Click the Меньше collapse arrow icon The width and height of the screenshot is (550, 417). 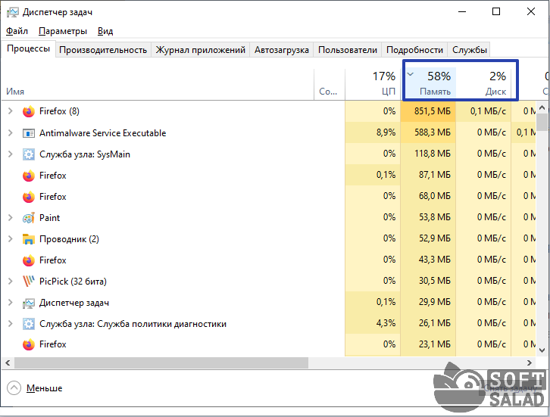pyautogui.click(x=14, y=388)
